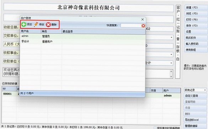Click the remarks box scroll down arrow
The image size is (208, 129).
(x=171, y=77)
